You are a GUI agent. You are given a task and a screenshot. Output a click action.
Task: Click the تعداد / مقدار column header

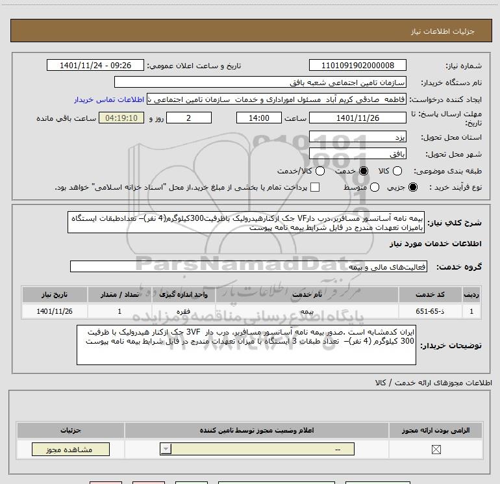coord(119,294)
